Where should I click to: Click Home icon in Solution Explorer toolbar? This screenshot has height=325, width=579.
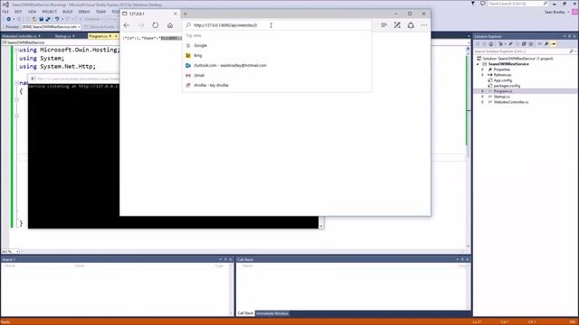click(490, 44)
